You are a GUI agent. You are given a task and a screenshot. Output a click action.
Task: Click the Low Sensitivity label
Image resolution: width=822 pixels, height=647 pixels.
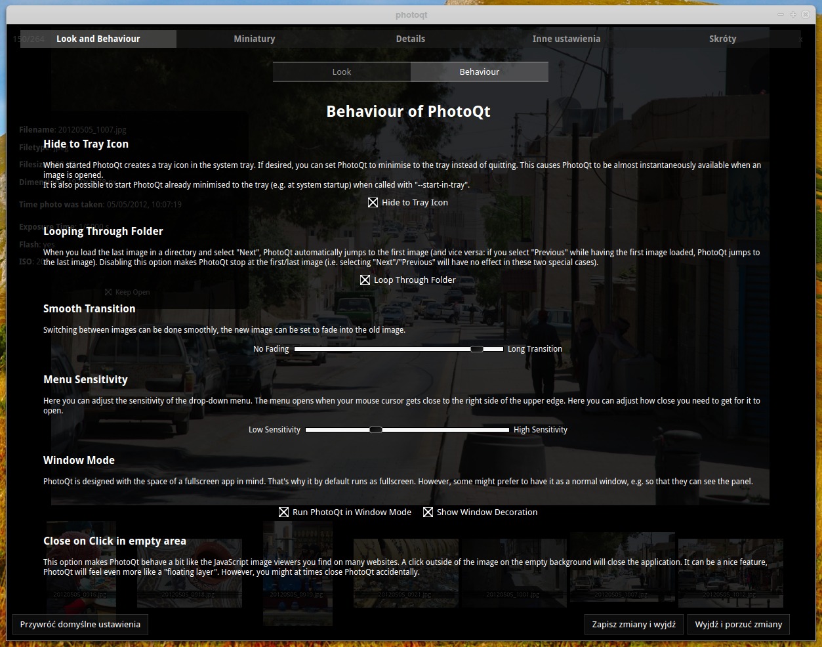pos(274,430)
